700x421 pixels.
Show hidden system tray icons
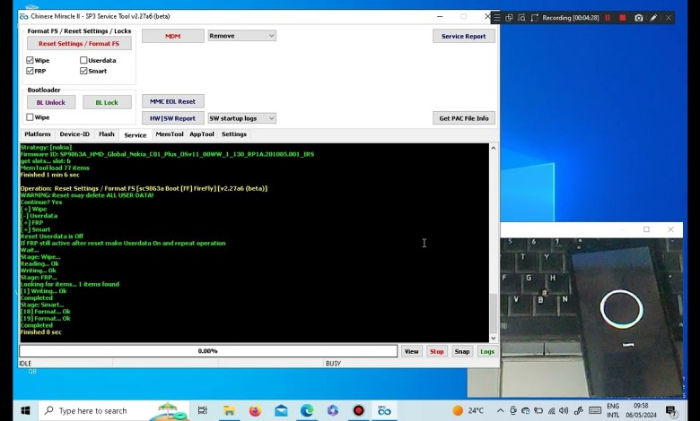500,411
